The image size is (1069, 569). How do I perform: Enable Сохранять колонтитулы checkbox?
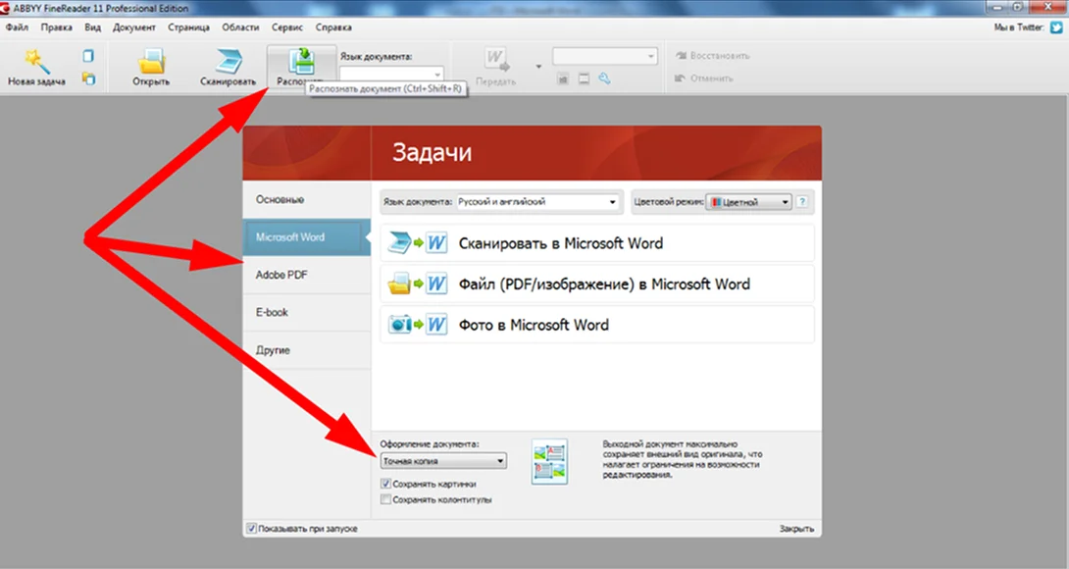[x=386, y=499]
